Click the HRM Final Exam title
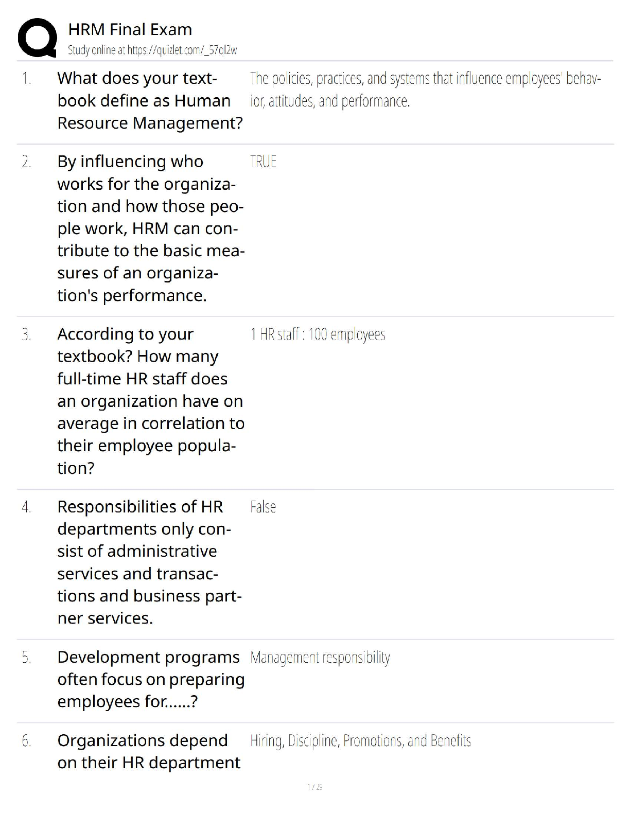 click(x=130, y=29)
